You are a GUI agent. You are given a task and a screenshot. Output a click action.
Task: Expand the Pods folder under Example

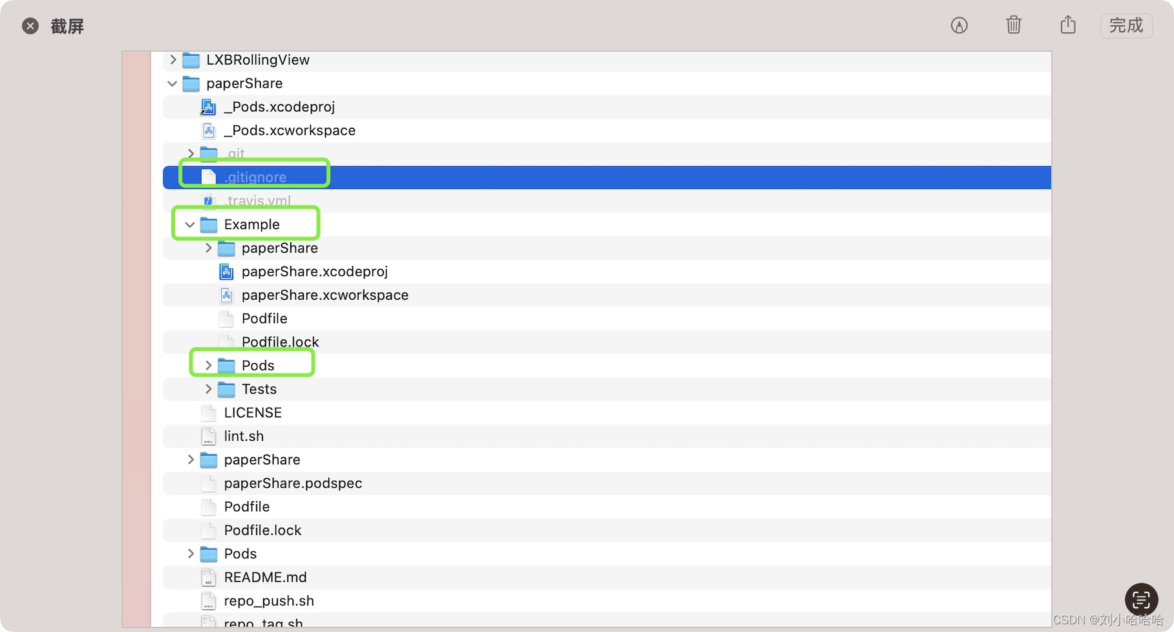208,366
